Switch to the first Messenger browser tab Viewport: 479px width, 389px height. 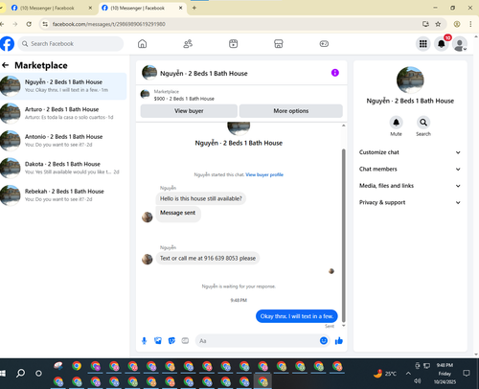[47, 8]
